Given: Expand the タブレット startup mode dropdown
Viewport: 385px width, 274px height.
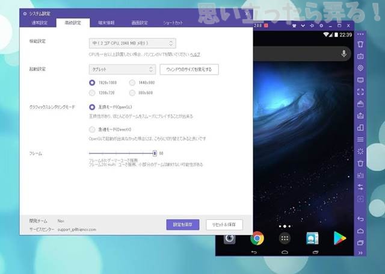Looking at the screenshot, I should point(122,69).
